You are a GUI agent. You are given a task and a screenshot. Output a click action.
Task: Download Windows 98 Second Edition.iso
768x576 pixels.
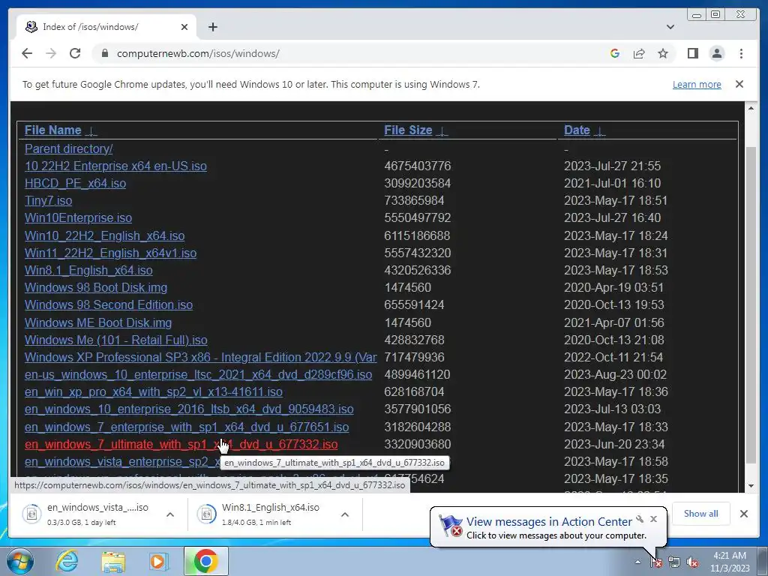108,304
